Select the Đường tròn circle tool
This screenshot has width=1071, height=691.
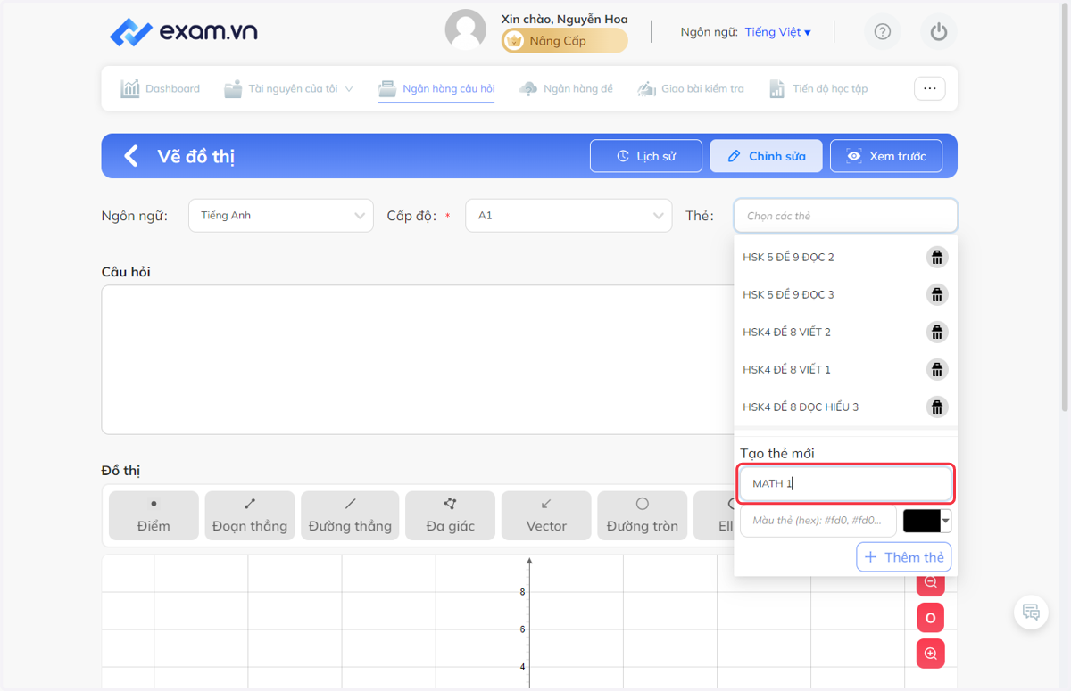point(643,515)
